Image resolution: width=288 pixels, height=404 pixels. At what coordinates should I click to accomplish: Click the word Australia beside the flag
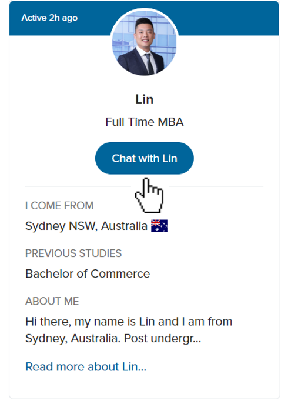124,226
